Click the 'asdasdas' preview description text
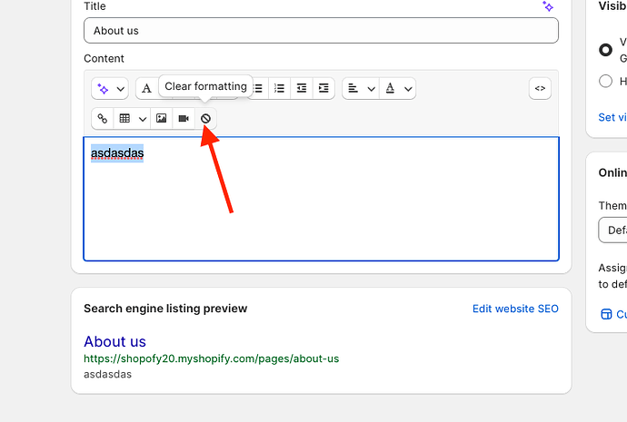This screenshot has height=422, width=627. tap(107, 374)
